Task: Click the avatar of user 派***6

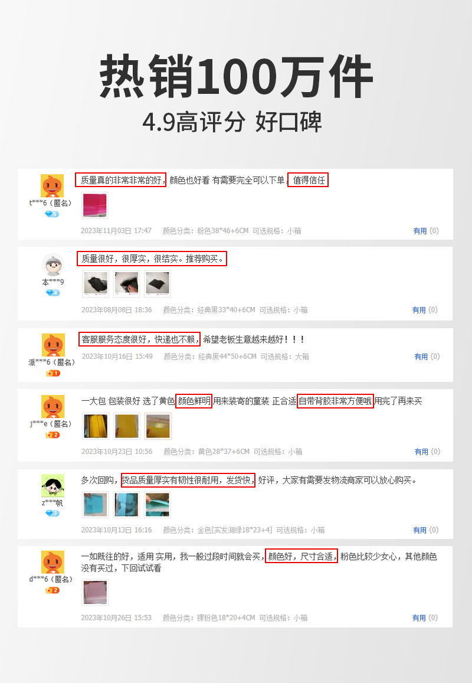Action: coord(53,345)
